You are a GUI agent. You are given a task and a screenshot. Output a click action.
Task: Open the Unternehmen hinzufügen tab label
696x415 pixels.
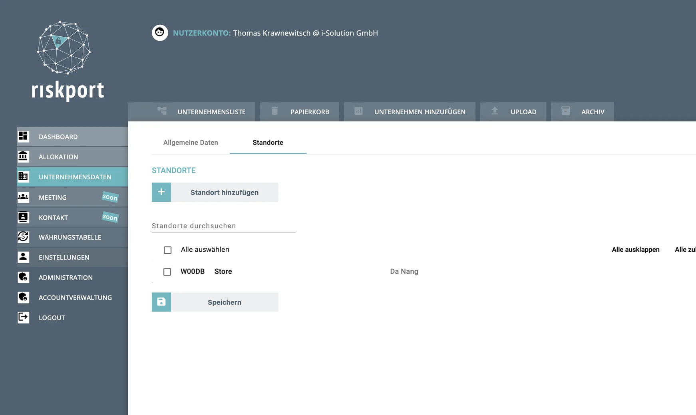420,112
